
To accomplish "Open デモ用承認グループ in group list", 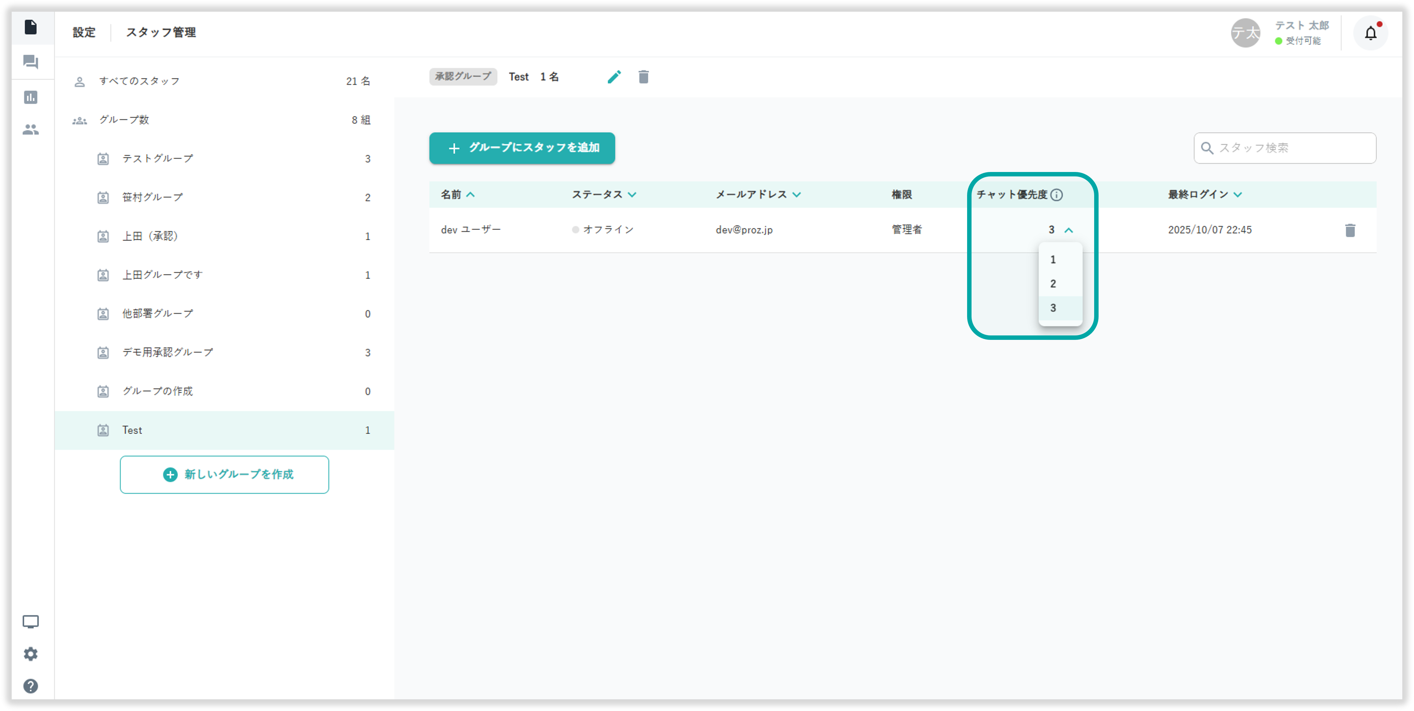I will pos(168,352).
